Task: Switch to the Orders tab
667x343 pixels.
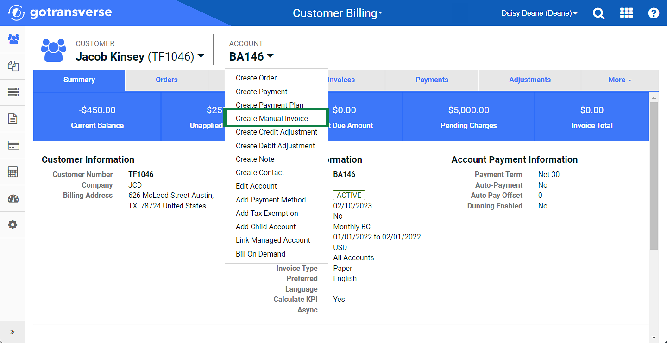Action: click(167, 80)
